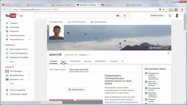Click the green lock security icon
This screenshot has width=187, height=105.
pyautogui.click(x=160, y=9)
